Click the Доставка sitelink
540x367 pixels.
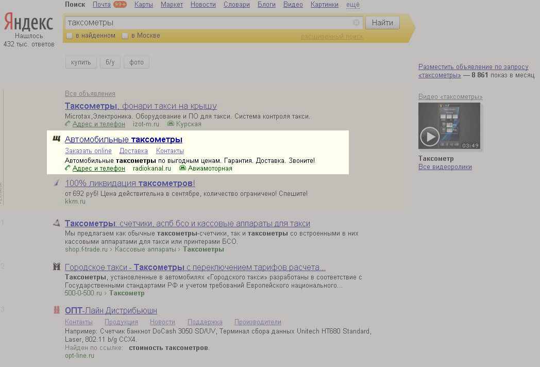pyautogui.click(x=133, y=151)
